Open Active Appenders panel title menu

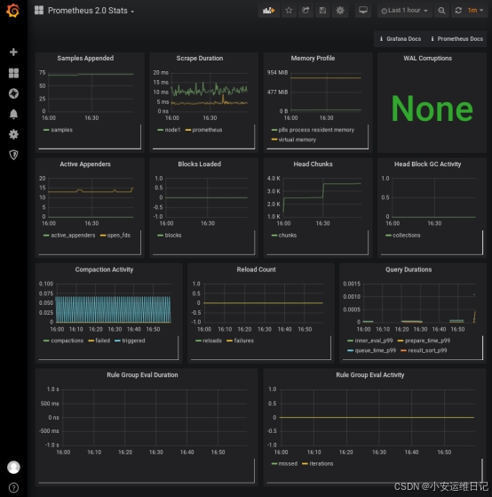(85, 164)
